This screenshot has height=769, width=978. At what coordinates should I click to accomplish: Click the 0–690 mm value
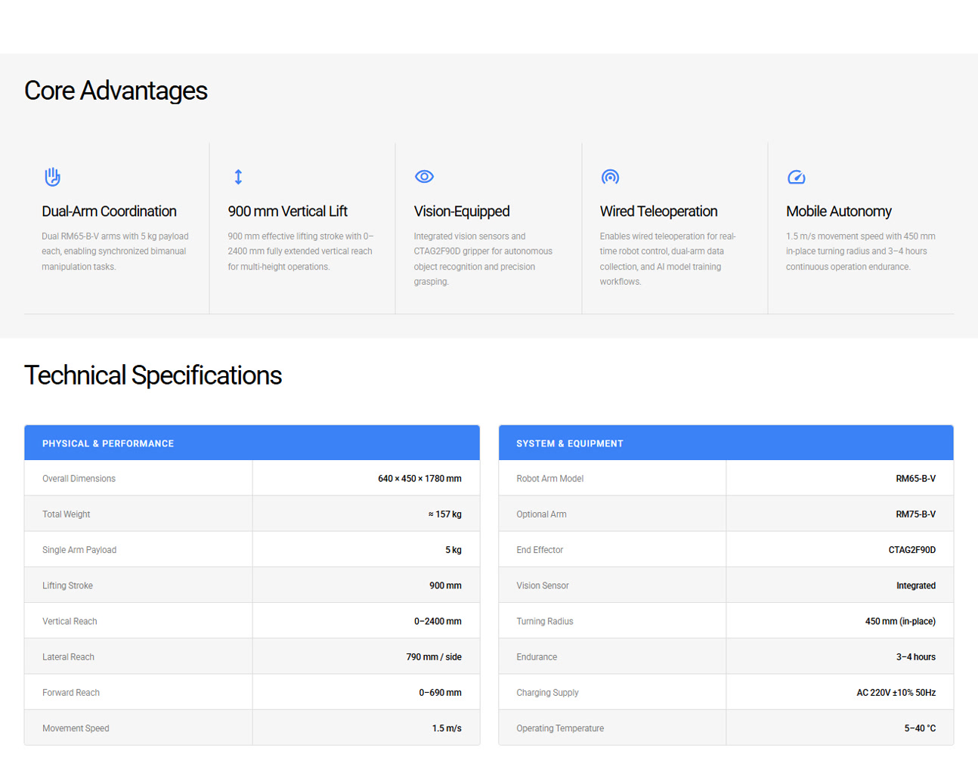point(440,693)
